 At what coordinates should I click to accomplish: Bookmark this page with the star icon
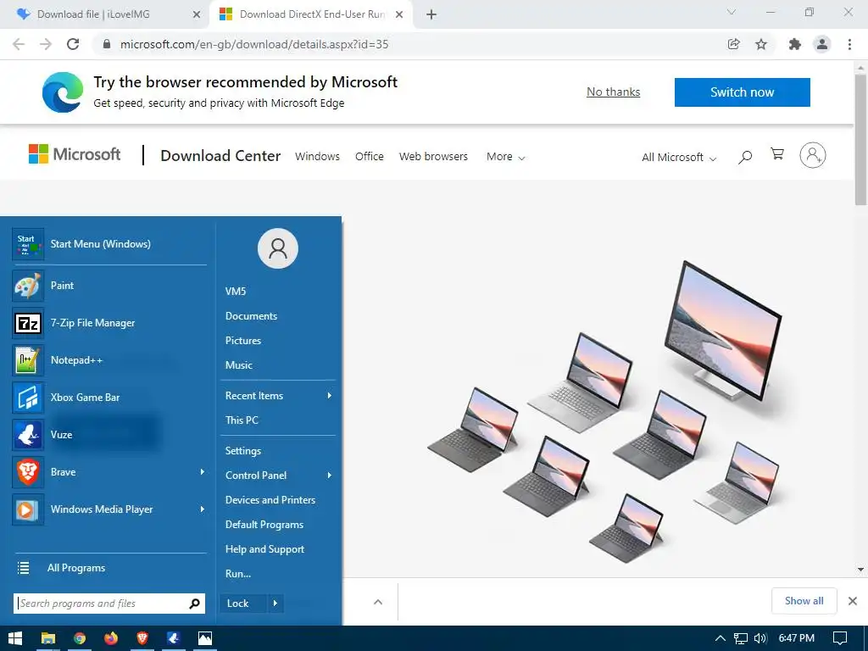pos(761,44)
